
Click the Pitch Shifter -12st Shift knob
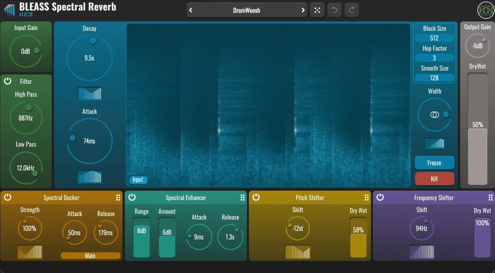coord(298,229)
